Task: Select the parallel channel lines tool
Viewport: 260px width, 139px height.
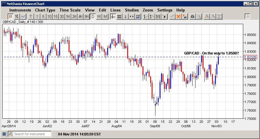Action: (x=158, y=16)
